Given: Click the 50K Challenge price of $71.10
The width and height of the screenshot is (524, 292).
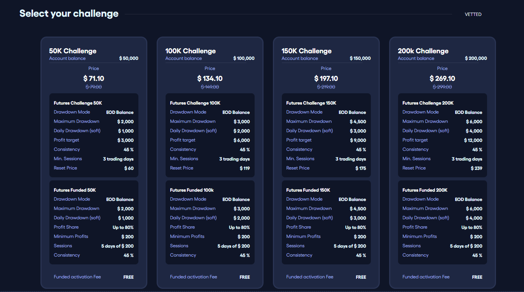Looking at the screenshot, I should [94, 78].
